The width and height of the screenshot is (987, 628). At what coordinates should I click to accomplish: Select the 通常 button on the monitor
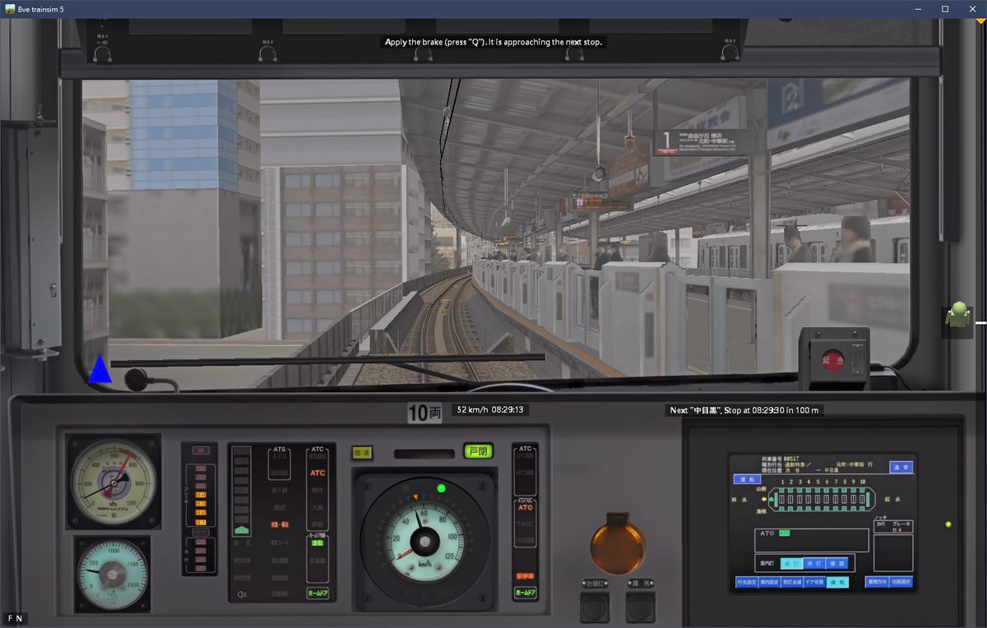pos(901,467)
